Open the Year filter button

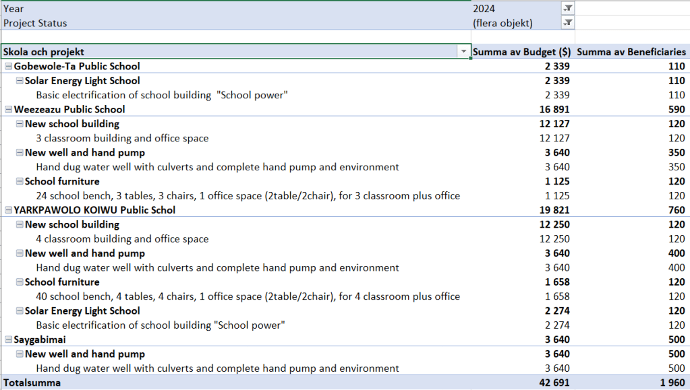coord(567,8)
